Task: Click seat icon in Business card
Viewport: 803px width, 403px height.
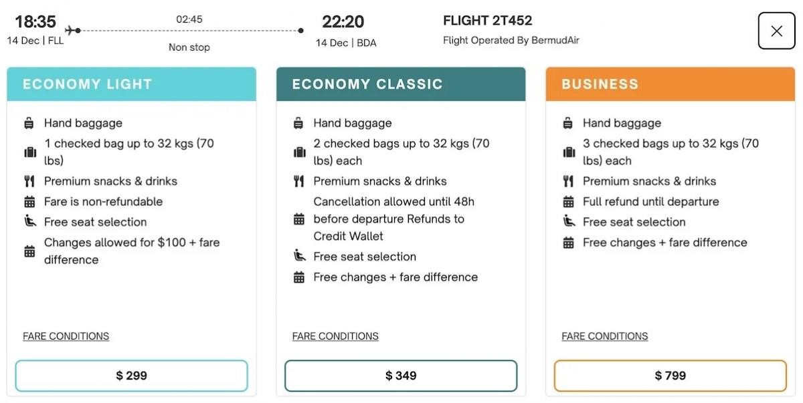Action: pos(569,221)
